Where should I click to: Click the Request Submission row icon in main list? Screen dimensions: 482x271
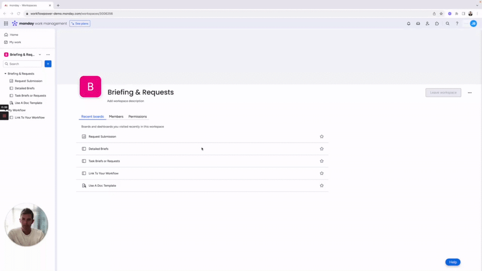pyautogui.click(x=84, y=136)
